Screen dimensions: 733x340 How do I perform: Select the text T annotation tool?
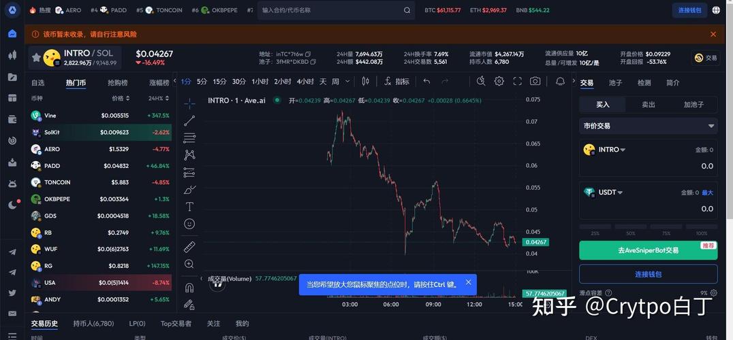click(x=189, y=207)
